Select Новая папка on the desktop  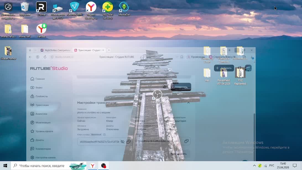[8, 53]
